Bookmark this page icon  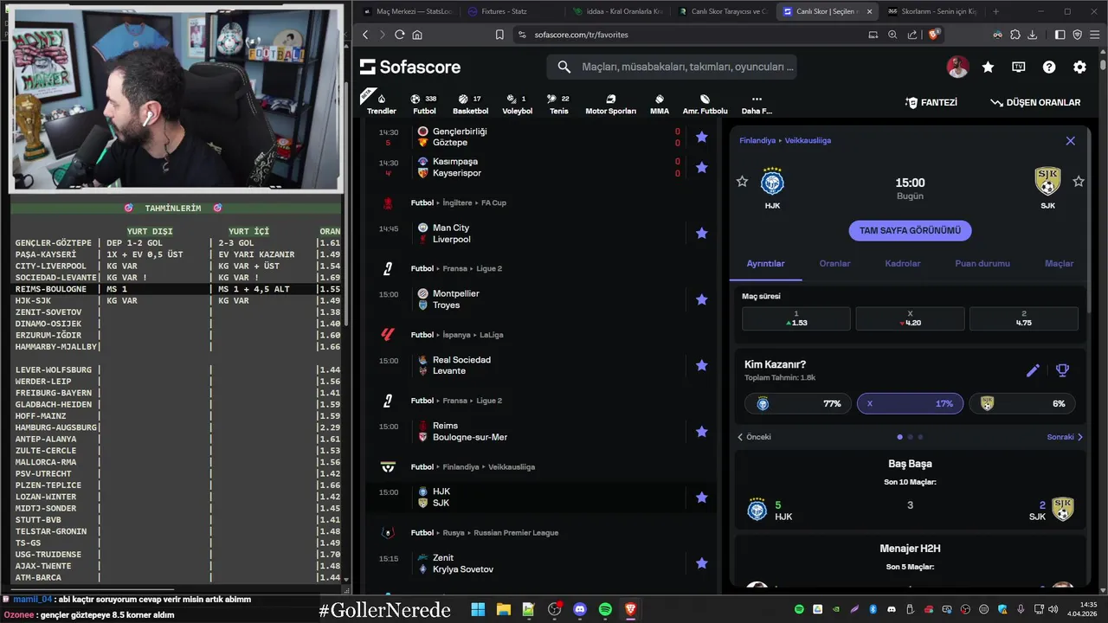tap(499, 35)
